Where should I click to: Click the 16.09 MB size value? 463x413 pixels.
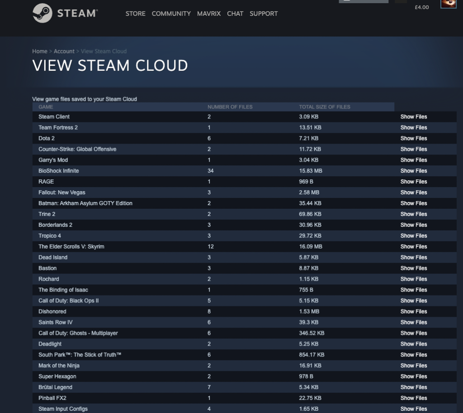click(x=311, y=247)
